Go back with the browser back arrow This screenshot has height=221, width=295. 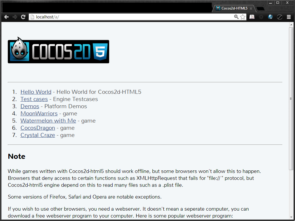(x=6, y=17)
